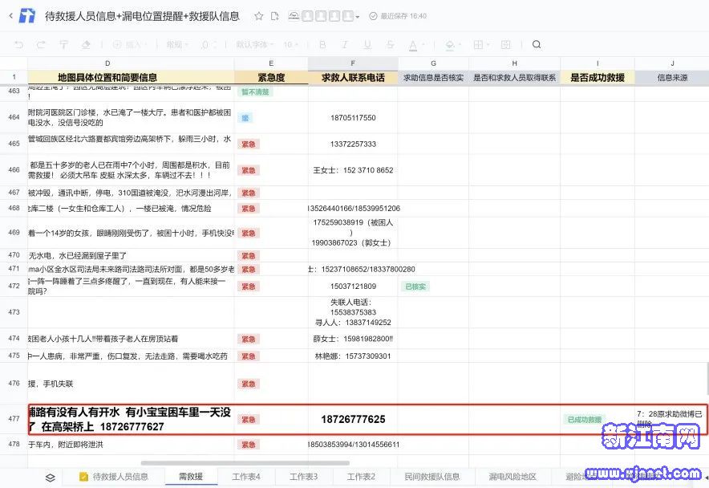Apply strikethrough formatting to text
Screen dimensions: 709x488
[391, 44]
